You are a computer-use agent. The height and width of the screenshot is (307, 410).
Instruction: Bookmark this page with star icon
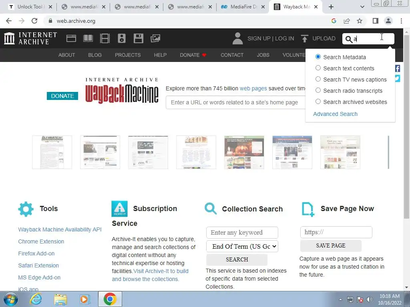click(x=360, y=21)
